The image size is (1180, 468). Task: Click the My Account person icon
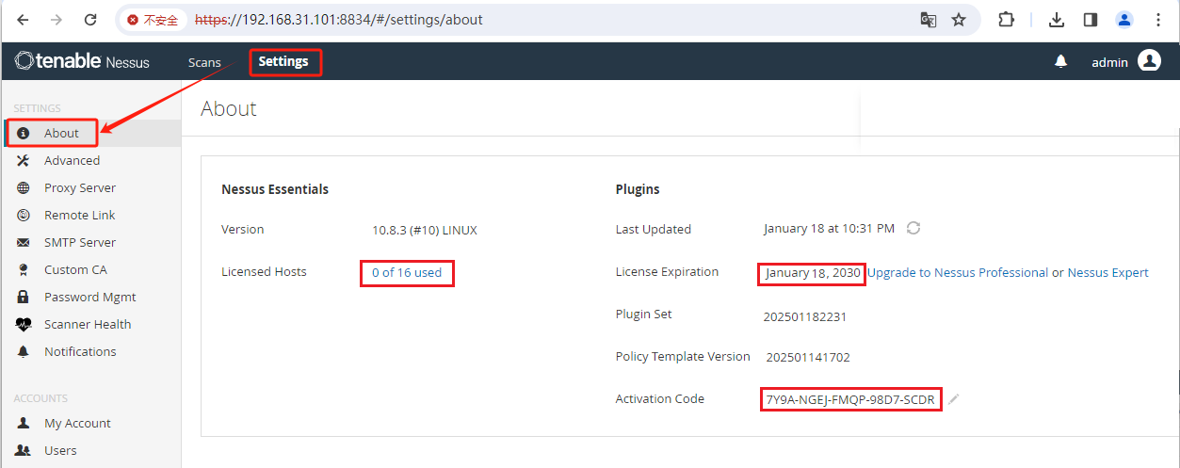pos(24,423)
